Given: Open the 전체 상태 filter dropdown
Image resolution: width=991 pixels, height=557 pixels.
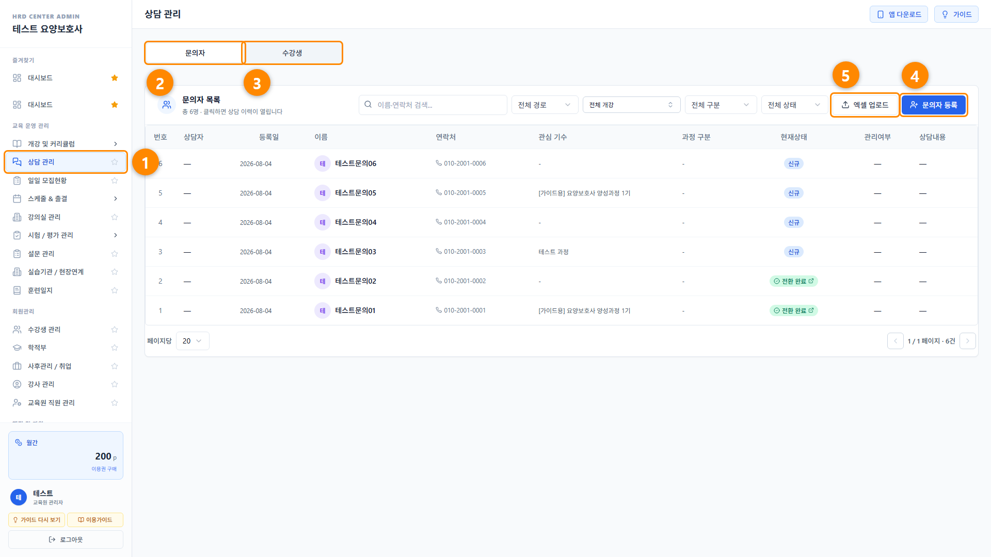Looking at the screenshot, I should pyautogui.click(x=795, y=105).
